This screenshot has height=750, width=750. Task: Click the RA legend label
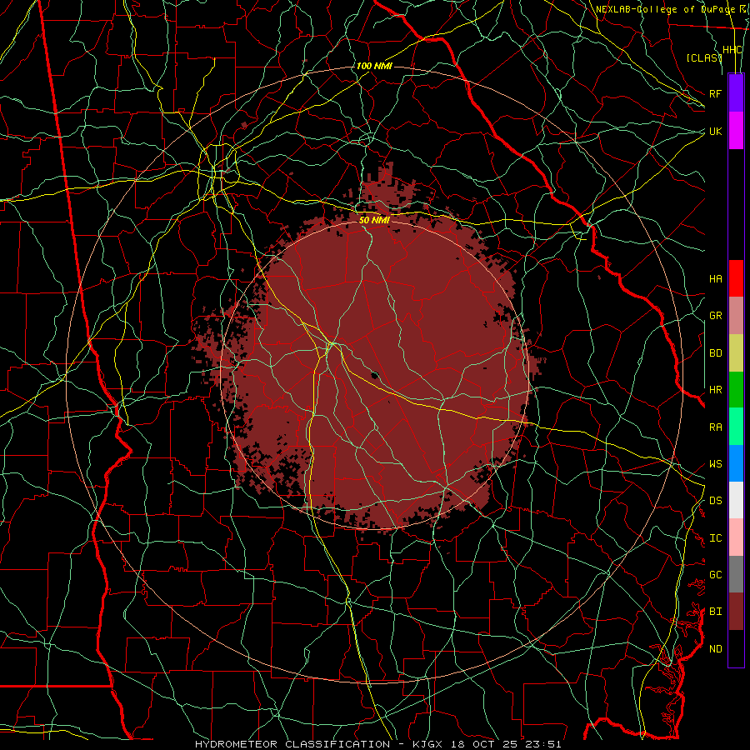[x=716, y=427]
